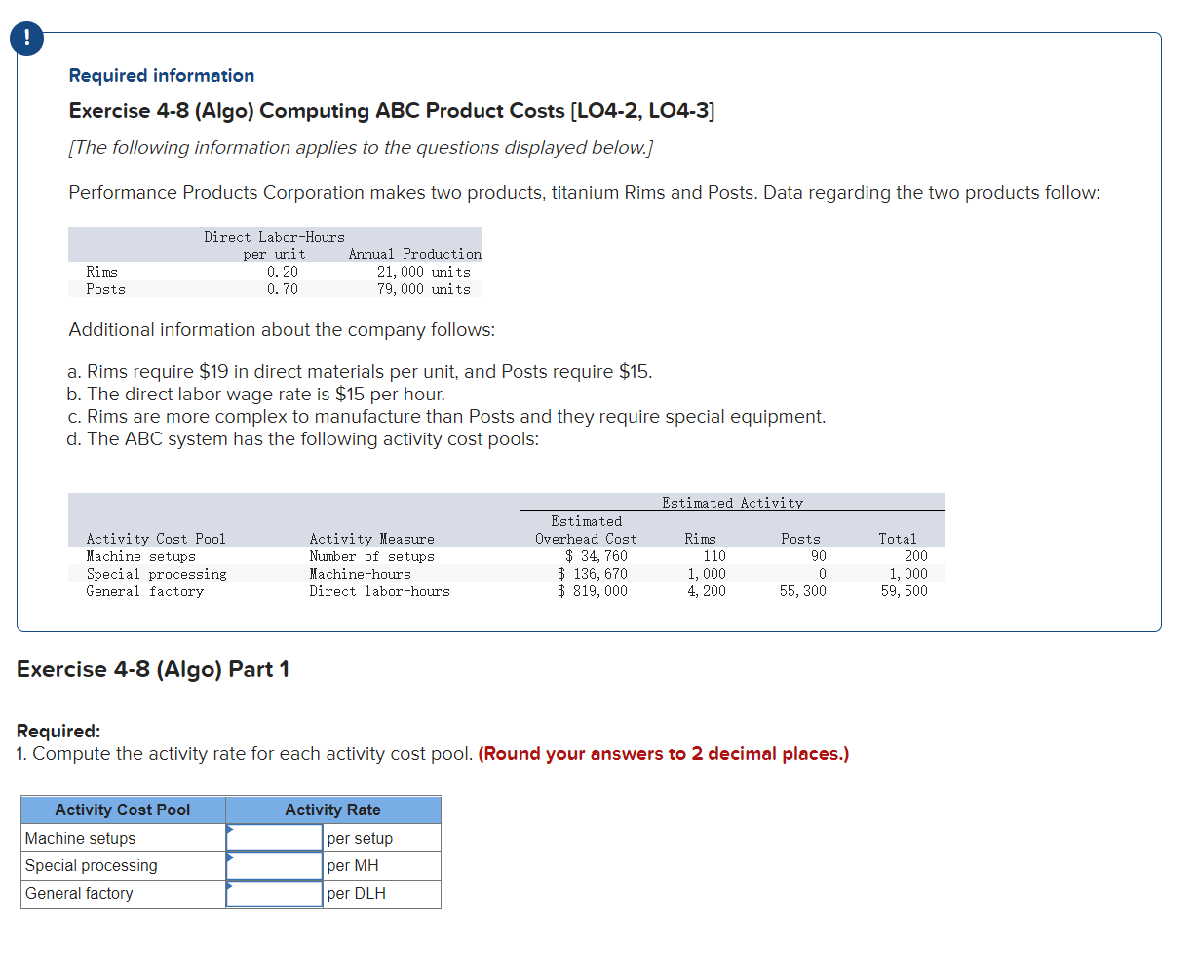Select the Special processing activity rate field
1195x980 pixels.
(274, 866)
